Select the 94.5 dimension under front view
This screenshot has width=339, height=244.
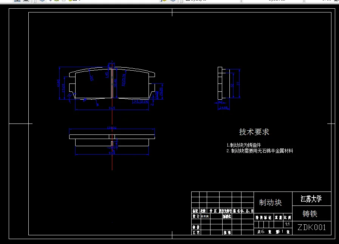click(x=112, y=108)
